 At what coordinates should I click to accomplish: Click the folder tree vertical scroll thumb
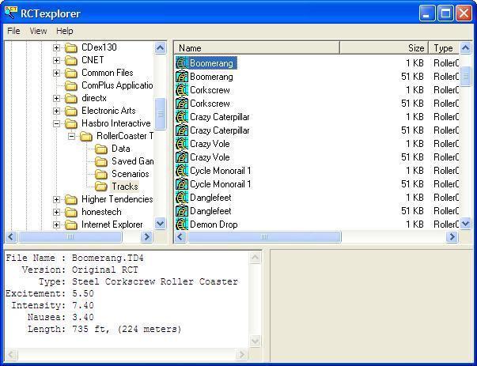click(160, 114)
